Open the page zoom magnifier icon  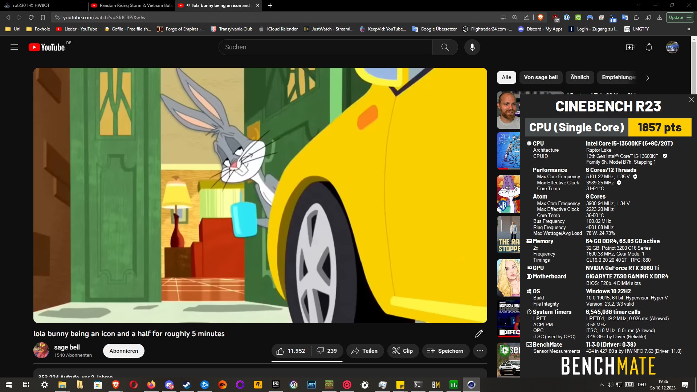[x=514, y=17]
